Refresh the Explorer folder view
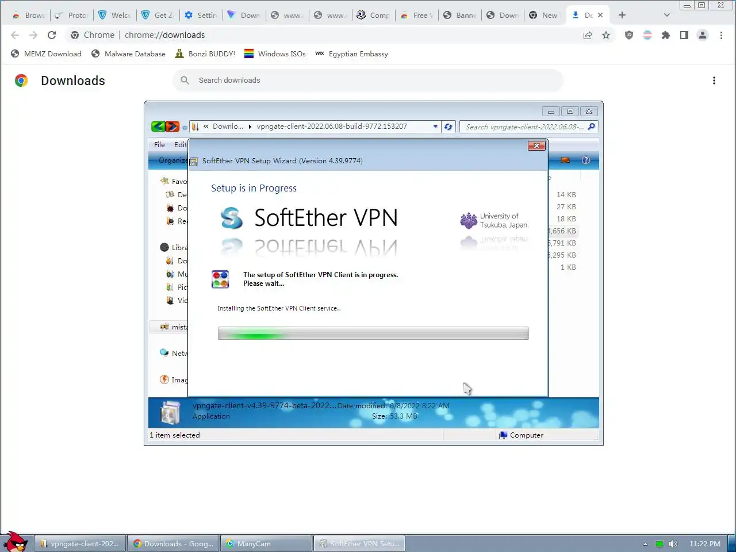The image size is (736, 552). pyautogui.click(x=448, y=126)
